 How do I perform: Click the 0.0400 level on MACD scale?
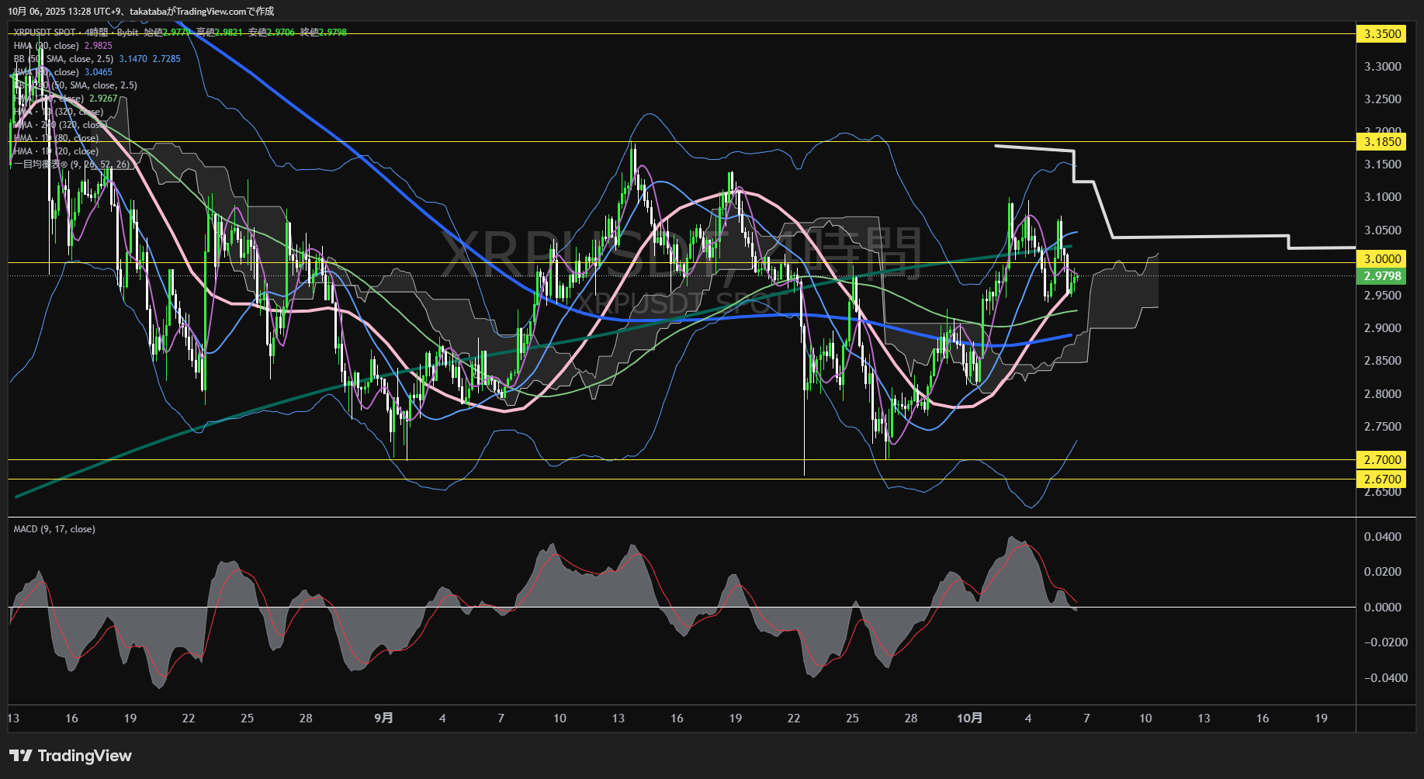click(x=1382, y=537)
